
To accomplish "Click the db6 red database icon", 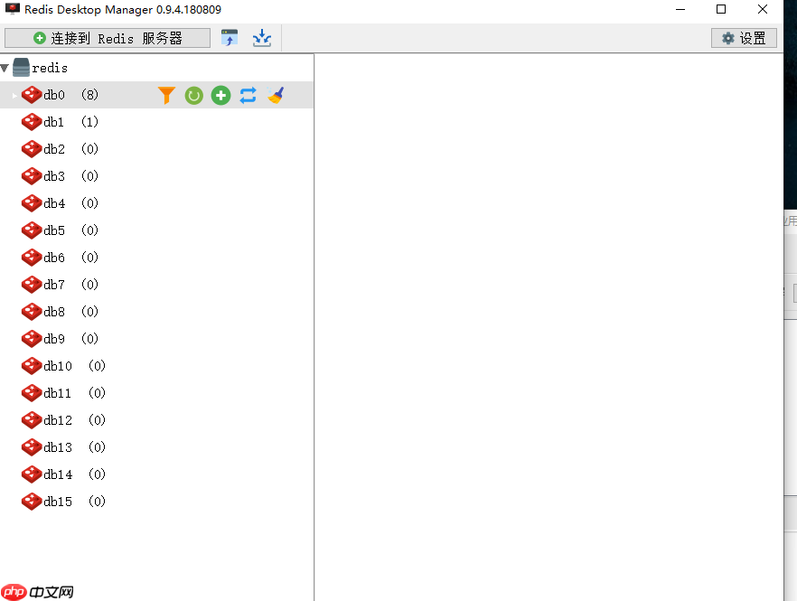I will pyautogui.click(x=32, y=258).
